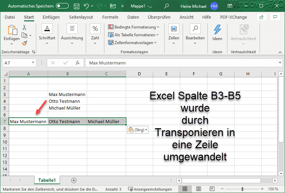Click the email send icon in title bar
This screenshot has width=285, height=193.
tap(113, 6)
